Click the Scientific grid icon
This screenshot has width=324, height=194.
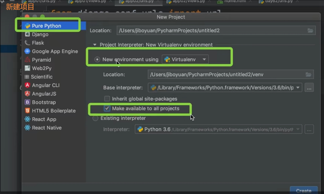click(27, 77)
